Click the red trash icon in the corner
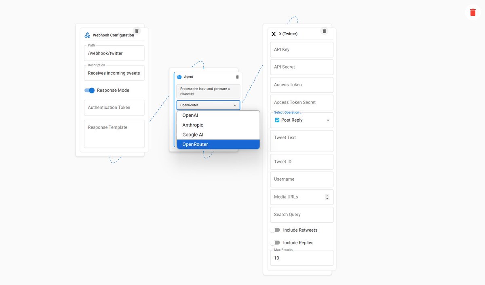Image resolution: width=485 pixels, height=285 pixels. [x=473, y=12]
